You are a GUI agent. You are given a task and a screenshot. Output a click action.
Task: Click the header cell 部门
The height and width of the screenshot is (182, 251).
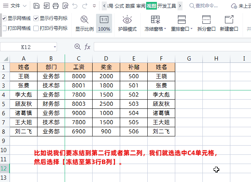point(51,67)
